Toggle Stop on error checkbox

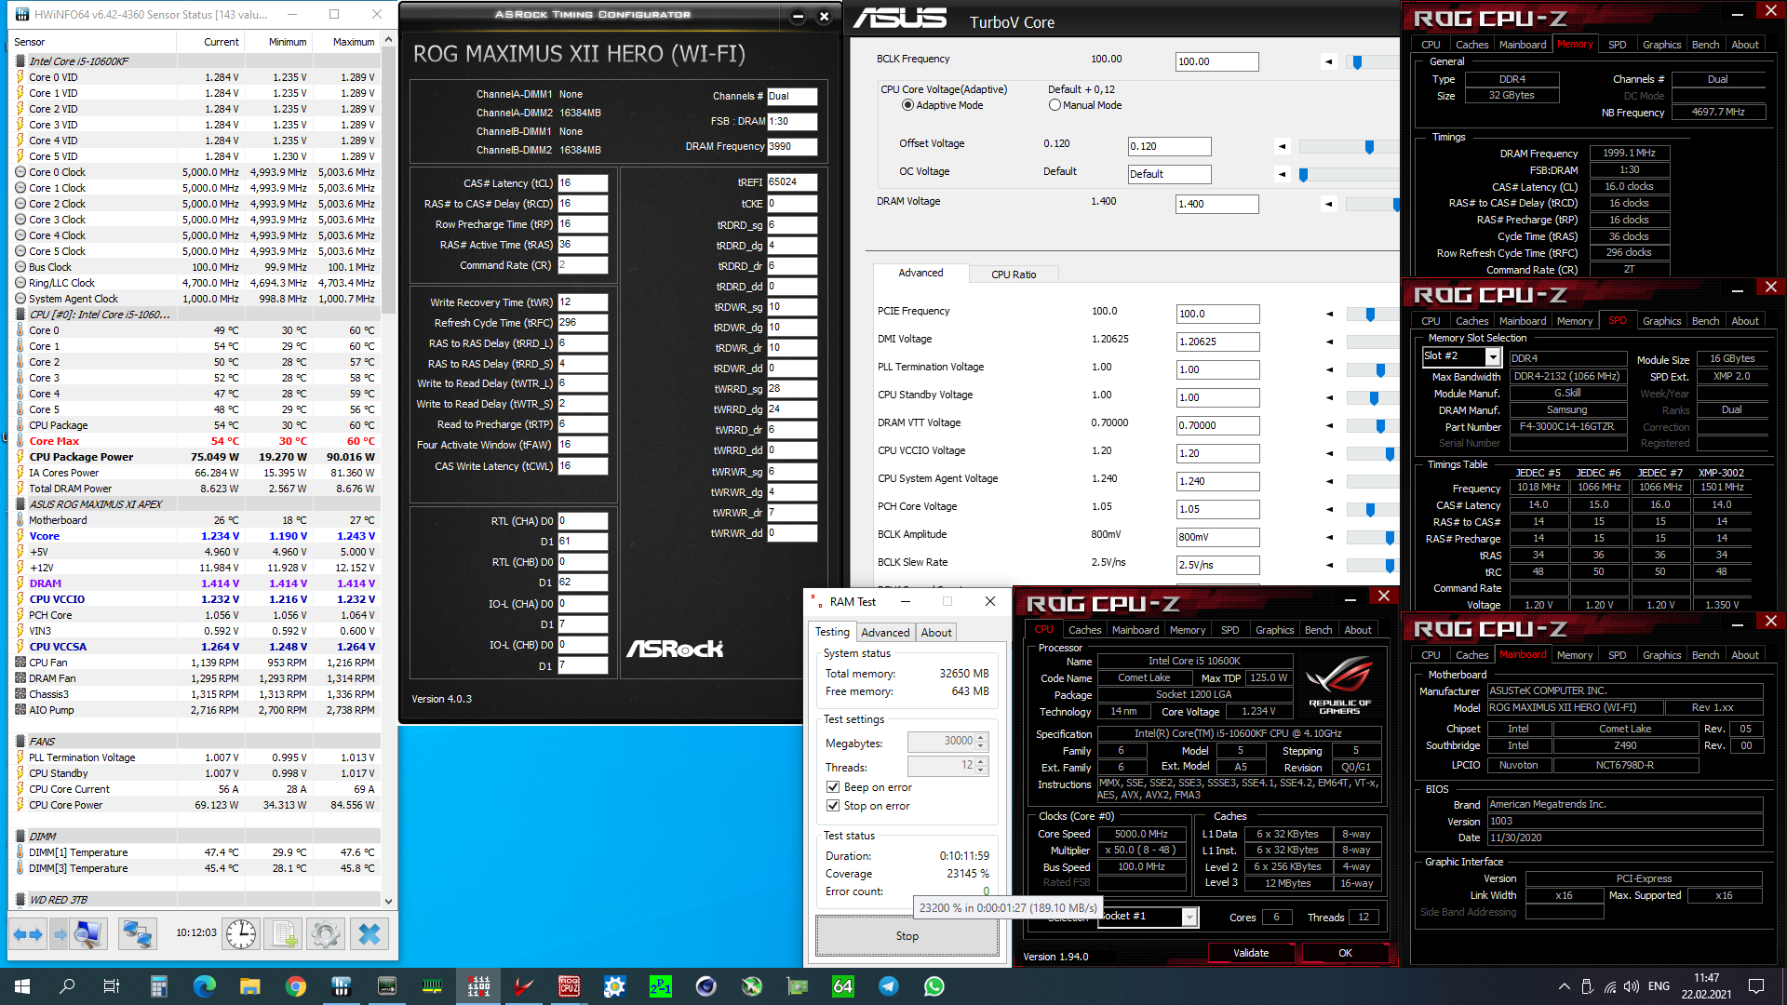point(833,806)
